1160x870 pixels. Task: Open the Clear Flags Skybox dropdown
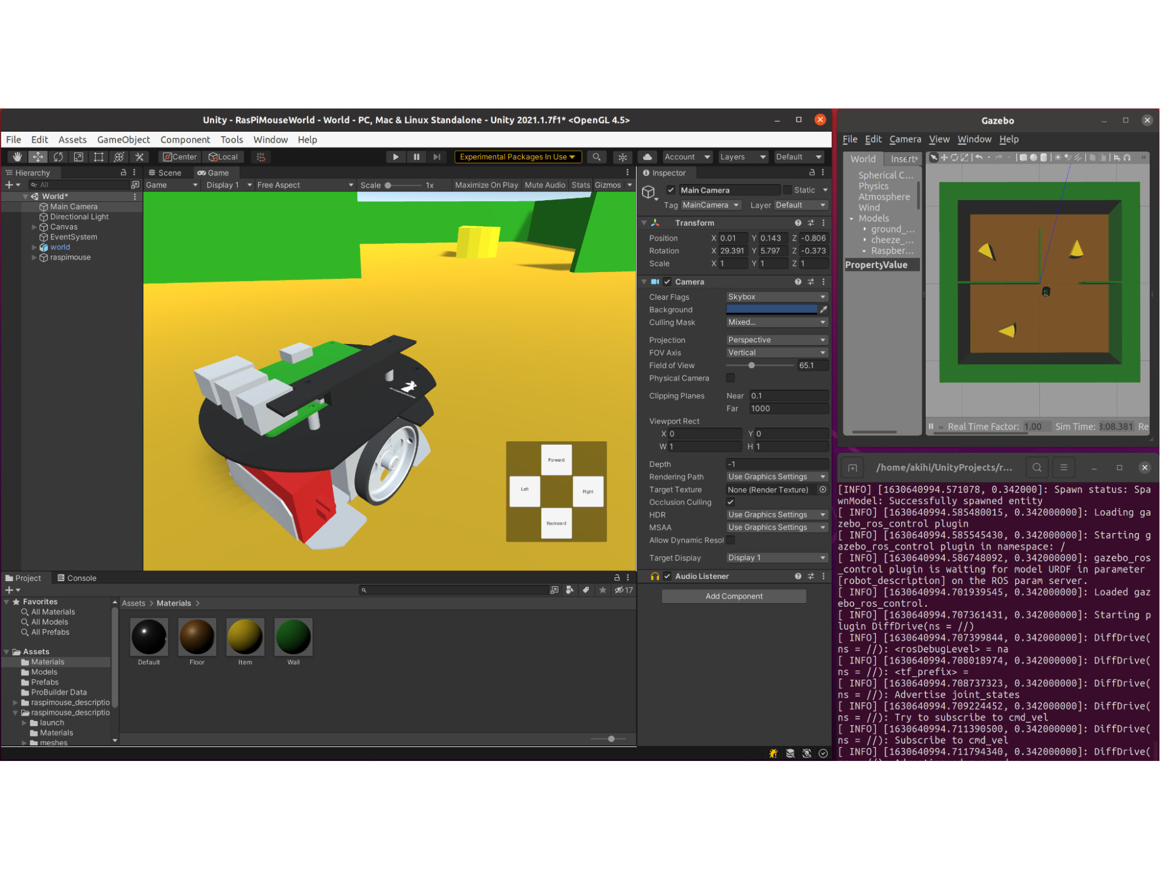click(x=776, y=296)
